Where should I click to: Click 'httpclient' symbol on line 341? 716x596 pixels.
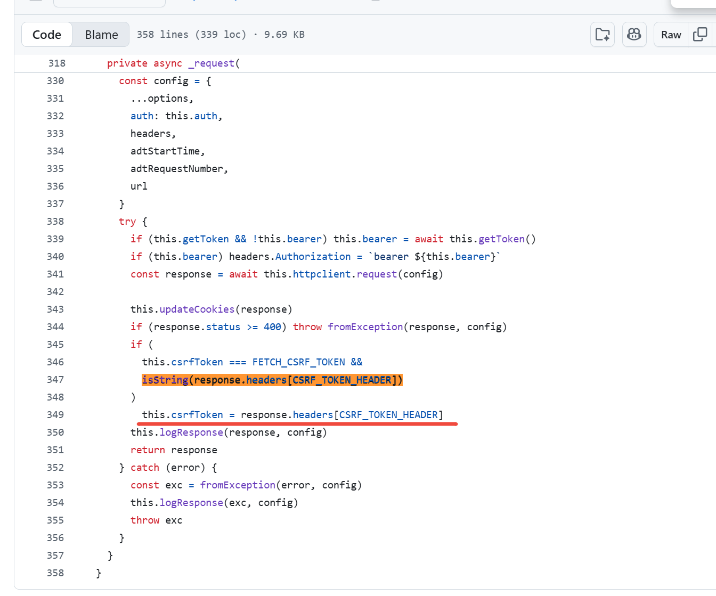pyautogui.click(x=322, y=274)
